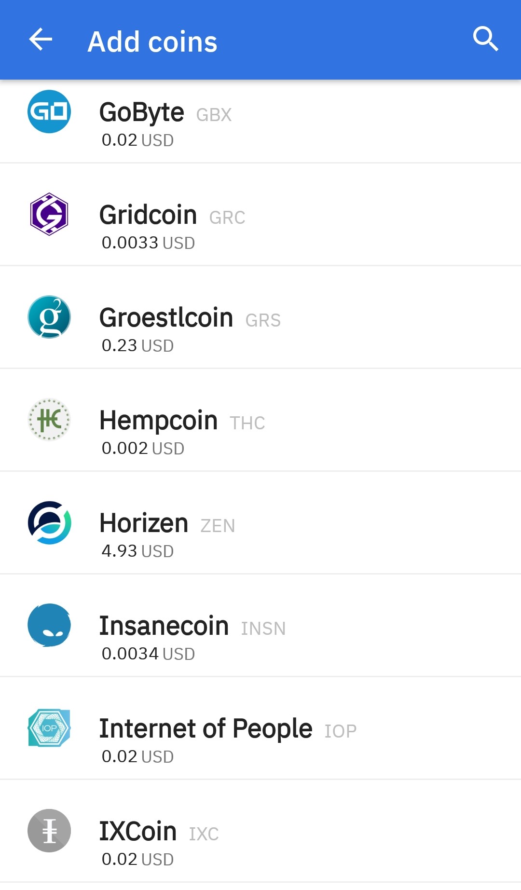Image resolution: width=521 pixels, height=890 pixels.
Task: Choose IXCoin name in list
Action: pos(137,832)
